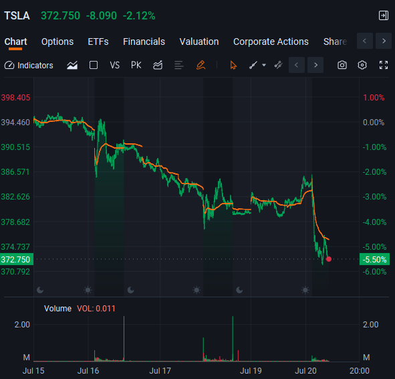This screenshot has height=379, width=395.
Task: Click the sun session marker after Jul 17
Action: click(x=196, y=290)
